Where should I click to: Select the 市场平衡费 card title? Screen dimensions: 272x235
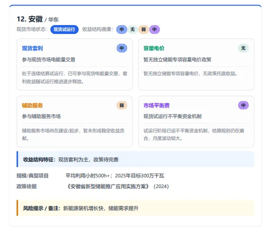point(156,105)
